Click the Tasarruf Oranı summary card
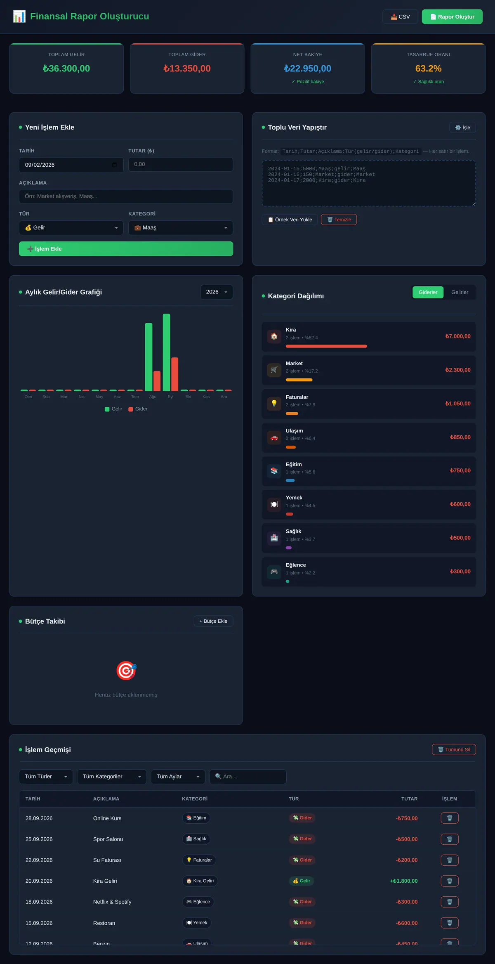 click(428, 69)
